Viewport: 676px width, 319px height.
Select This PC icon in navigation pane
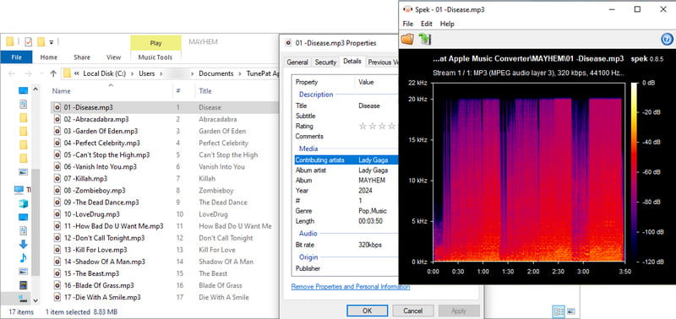point(19,189)
